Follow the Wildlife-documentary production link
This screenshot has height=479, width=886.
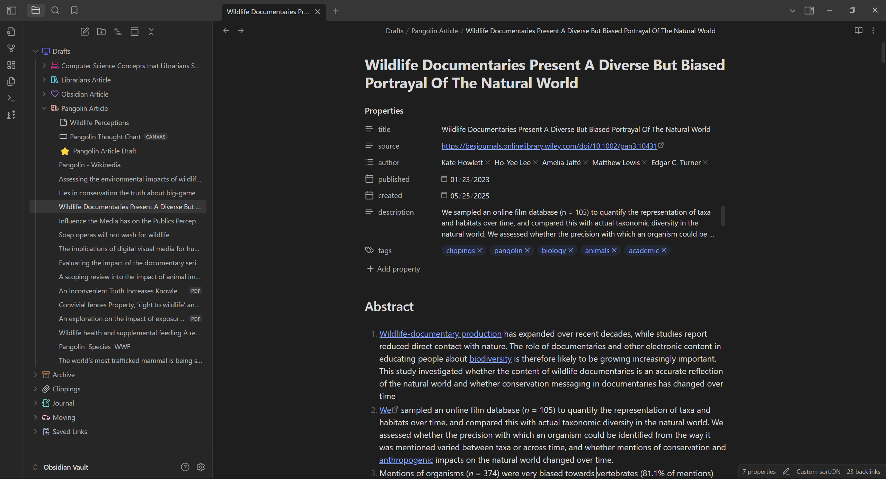point(440,334)
